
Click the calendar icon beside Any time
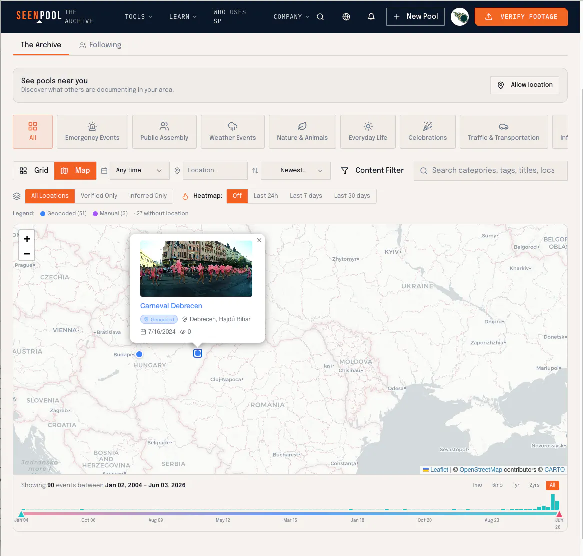(104, 171)
